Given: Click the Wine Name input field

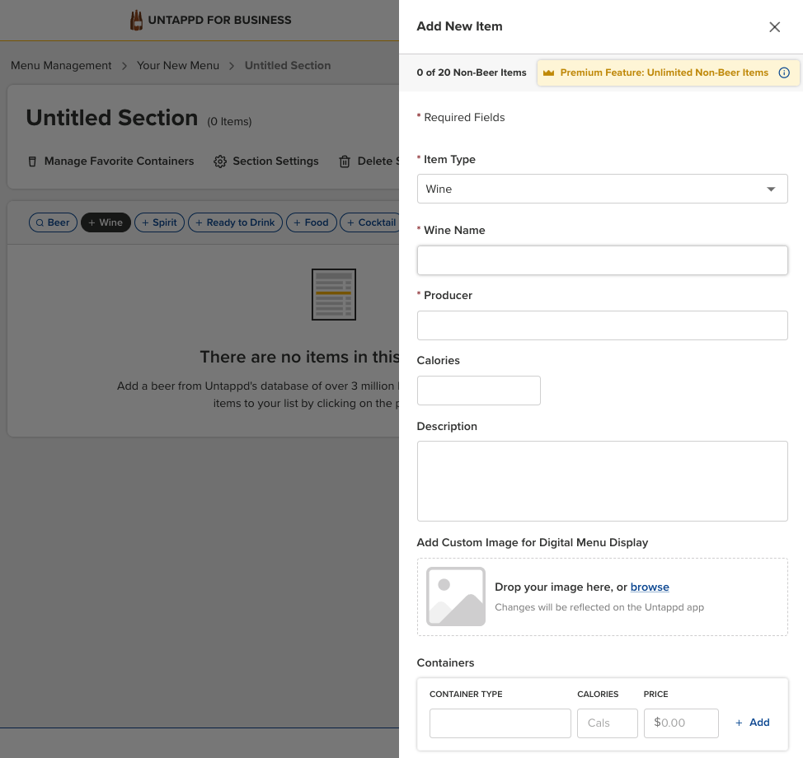Looking at the screenshot, I should 602,260.
